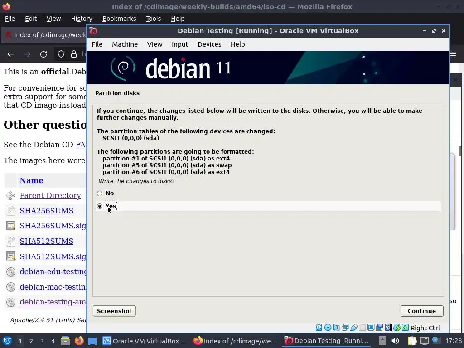The width and height of the screenshot is (464, 348).
Task: Open the start menu on the taskbar
Action: point(7,341)
